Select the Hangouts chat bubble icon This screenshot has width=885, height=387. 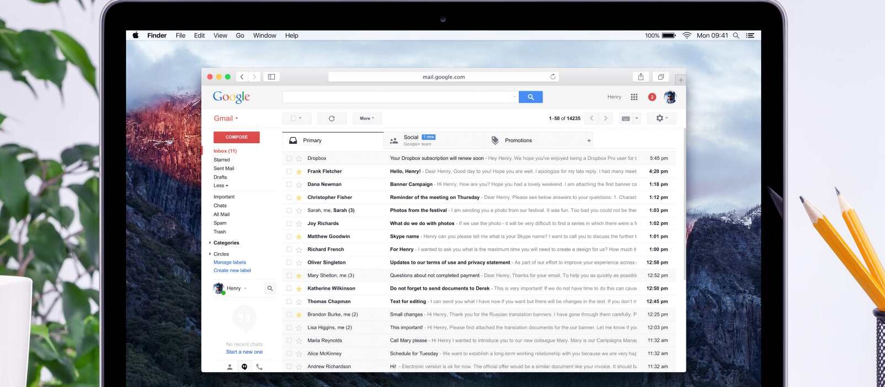pos(244,367)
